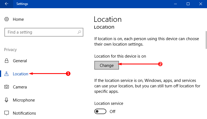Viewport: 207px width, 119px height.
Task: Click the vertical scrollbar thumb
Action: point(206,40)
